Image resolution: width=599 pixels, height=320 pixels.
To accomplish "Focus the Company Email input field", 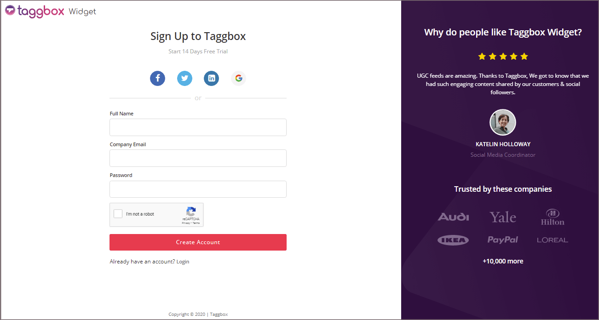I will pos(198,158).
